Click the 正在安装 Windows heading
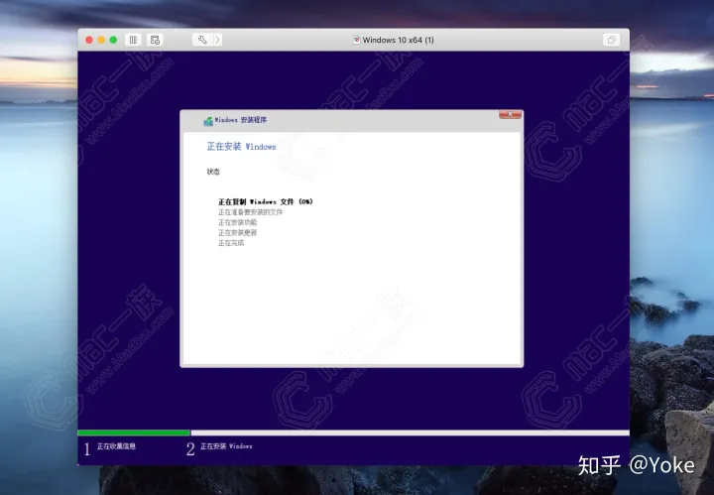Viewport: 714px width, 495px height. [x=241, y=147]
